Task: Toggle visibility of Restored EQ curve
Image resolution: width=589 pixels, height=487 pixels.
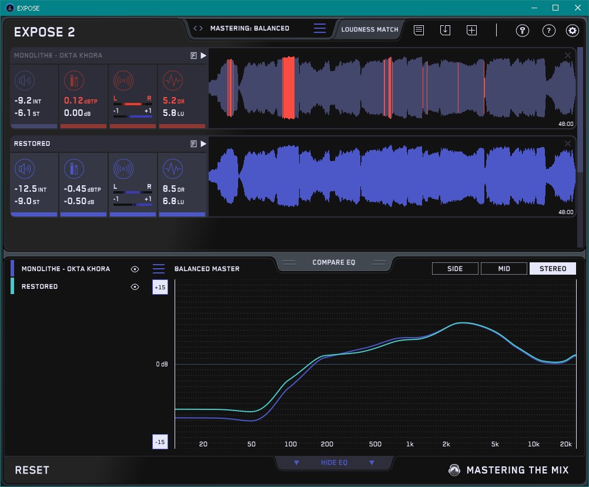Action: (135, 286)
